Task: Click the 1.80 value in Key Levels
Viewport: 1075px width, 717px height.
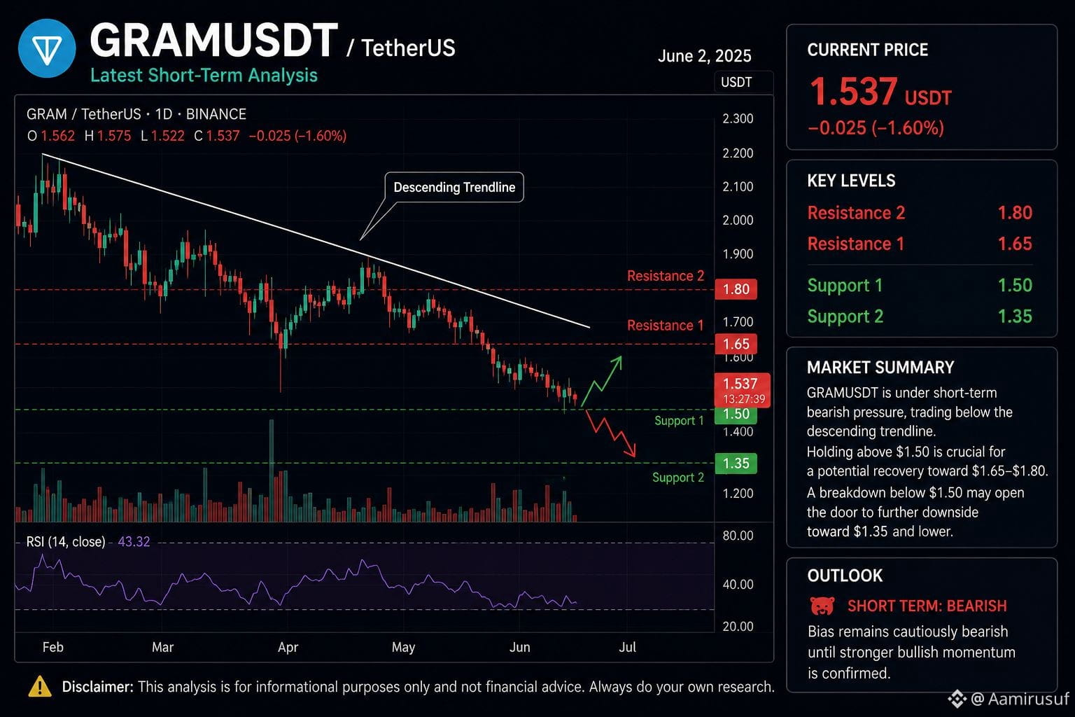Action: click(x=1015, y=213)
